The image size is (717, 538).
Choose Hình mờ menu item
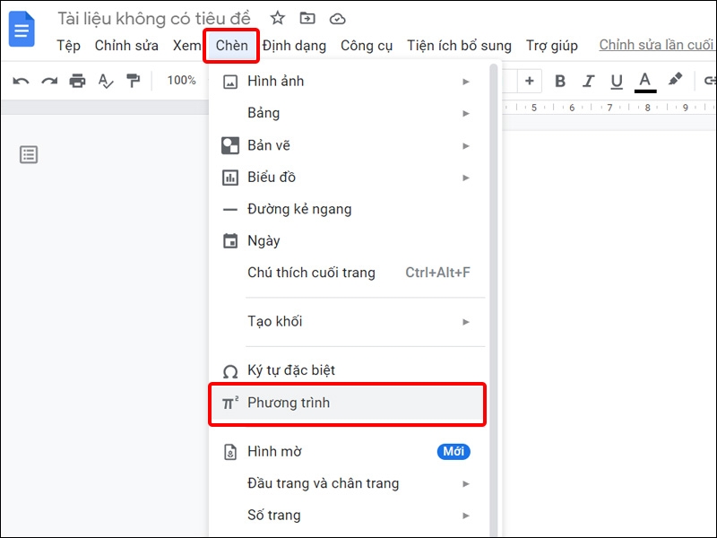pos(347,452)
